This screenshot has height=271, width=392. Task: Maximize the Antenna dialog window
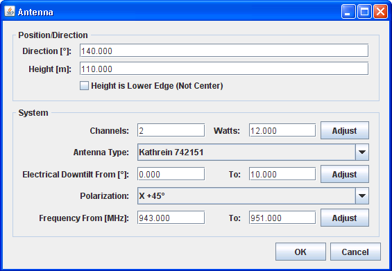pyautogui.click(x=364, y=12)
